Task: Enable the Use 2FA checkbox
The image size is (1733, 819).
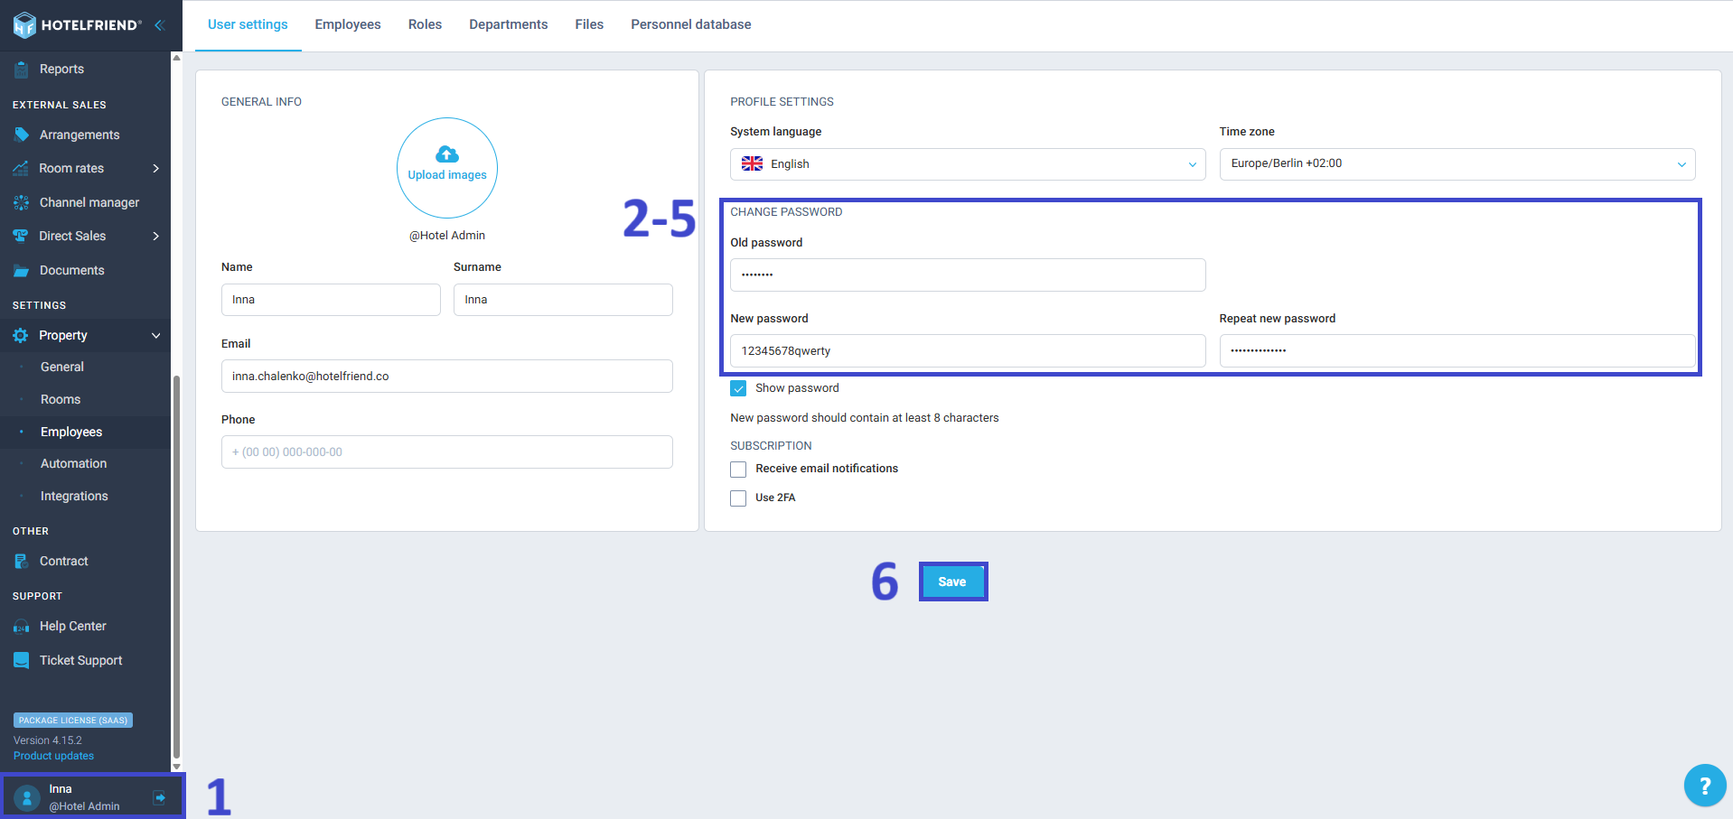Action: [738, 498]
